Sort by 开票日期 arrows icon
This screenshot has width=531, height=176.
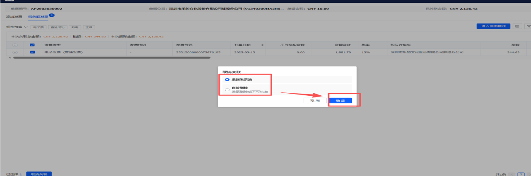[x=263, y=45]
